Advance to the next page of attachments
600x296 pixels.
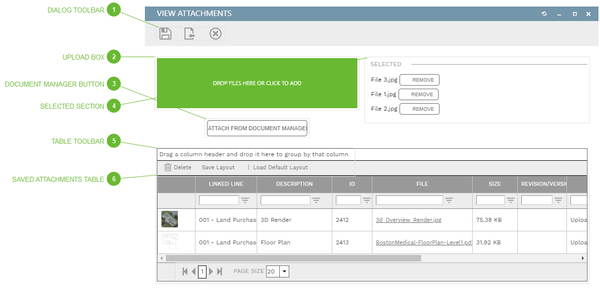pos(211,271)
